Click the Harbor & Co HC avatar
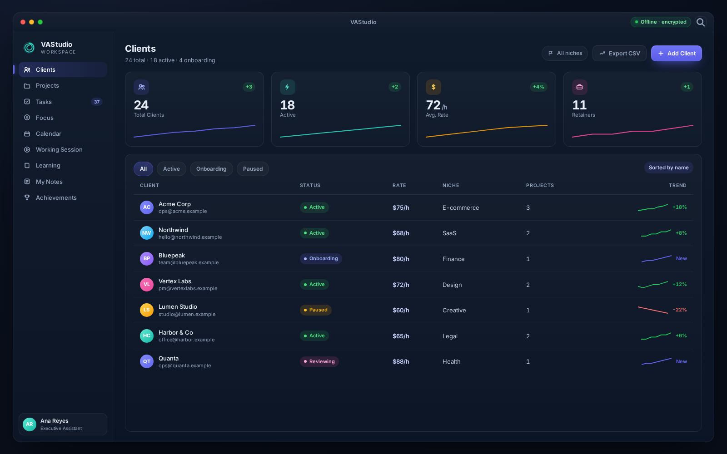727x454 pixels. tap(147, 336)
